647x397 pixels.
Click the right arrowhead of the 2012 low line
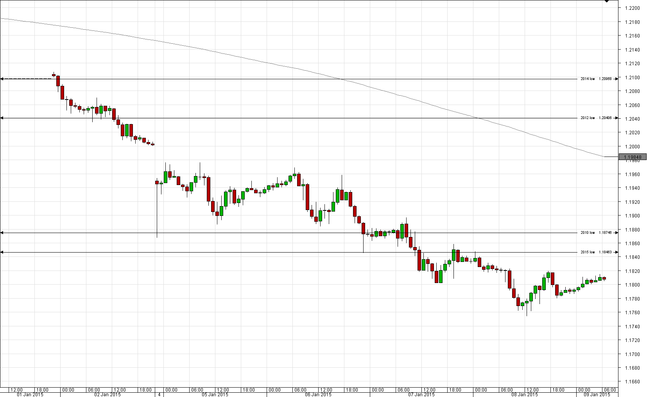click(617, 118)
